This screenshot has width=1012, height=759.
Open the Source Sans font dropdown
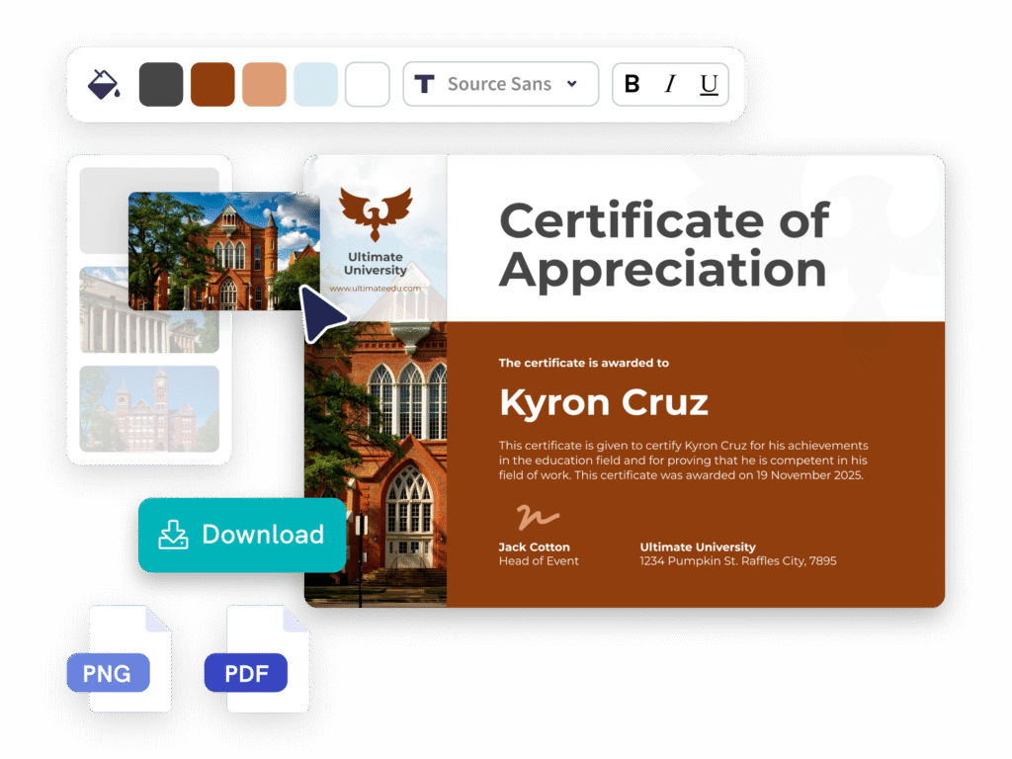click(x=500, y=84)
